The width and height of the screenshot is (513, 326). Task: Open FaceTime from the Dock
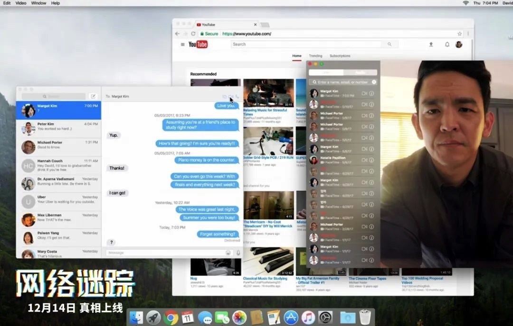pyautogui.click(x=222, y=317)
